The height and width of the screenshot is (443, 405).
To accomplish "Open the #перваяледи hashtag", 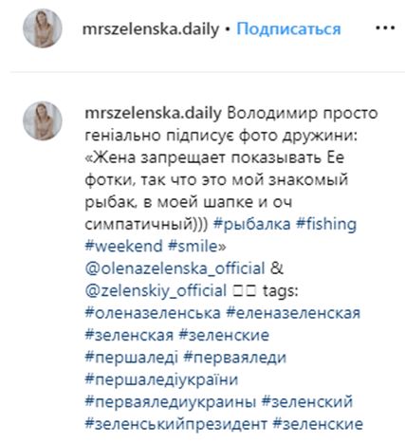I will (x=234, y=358).
